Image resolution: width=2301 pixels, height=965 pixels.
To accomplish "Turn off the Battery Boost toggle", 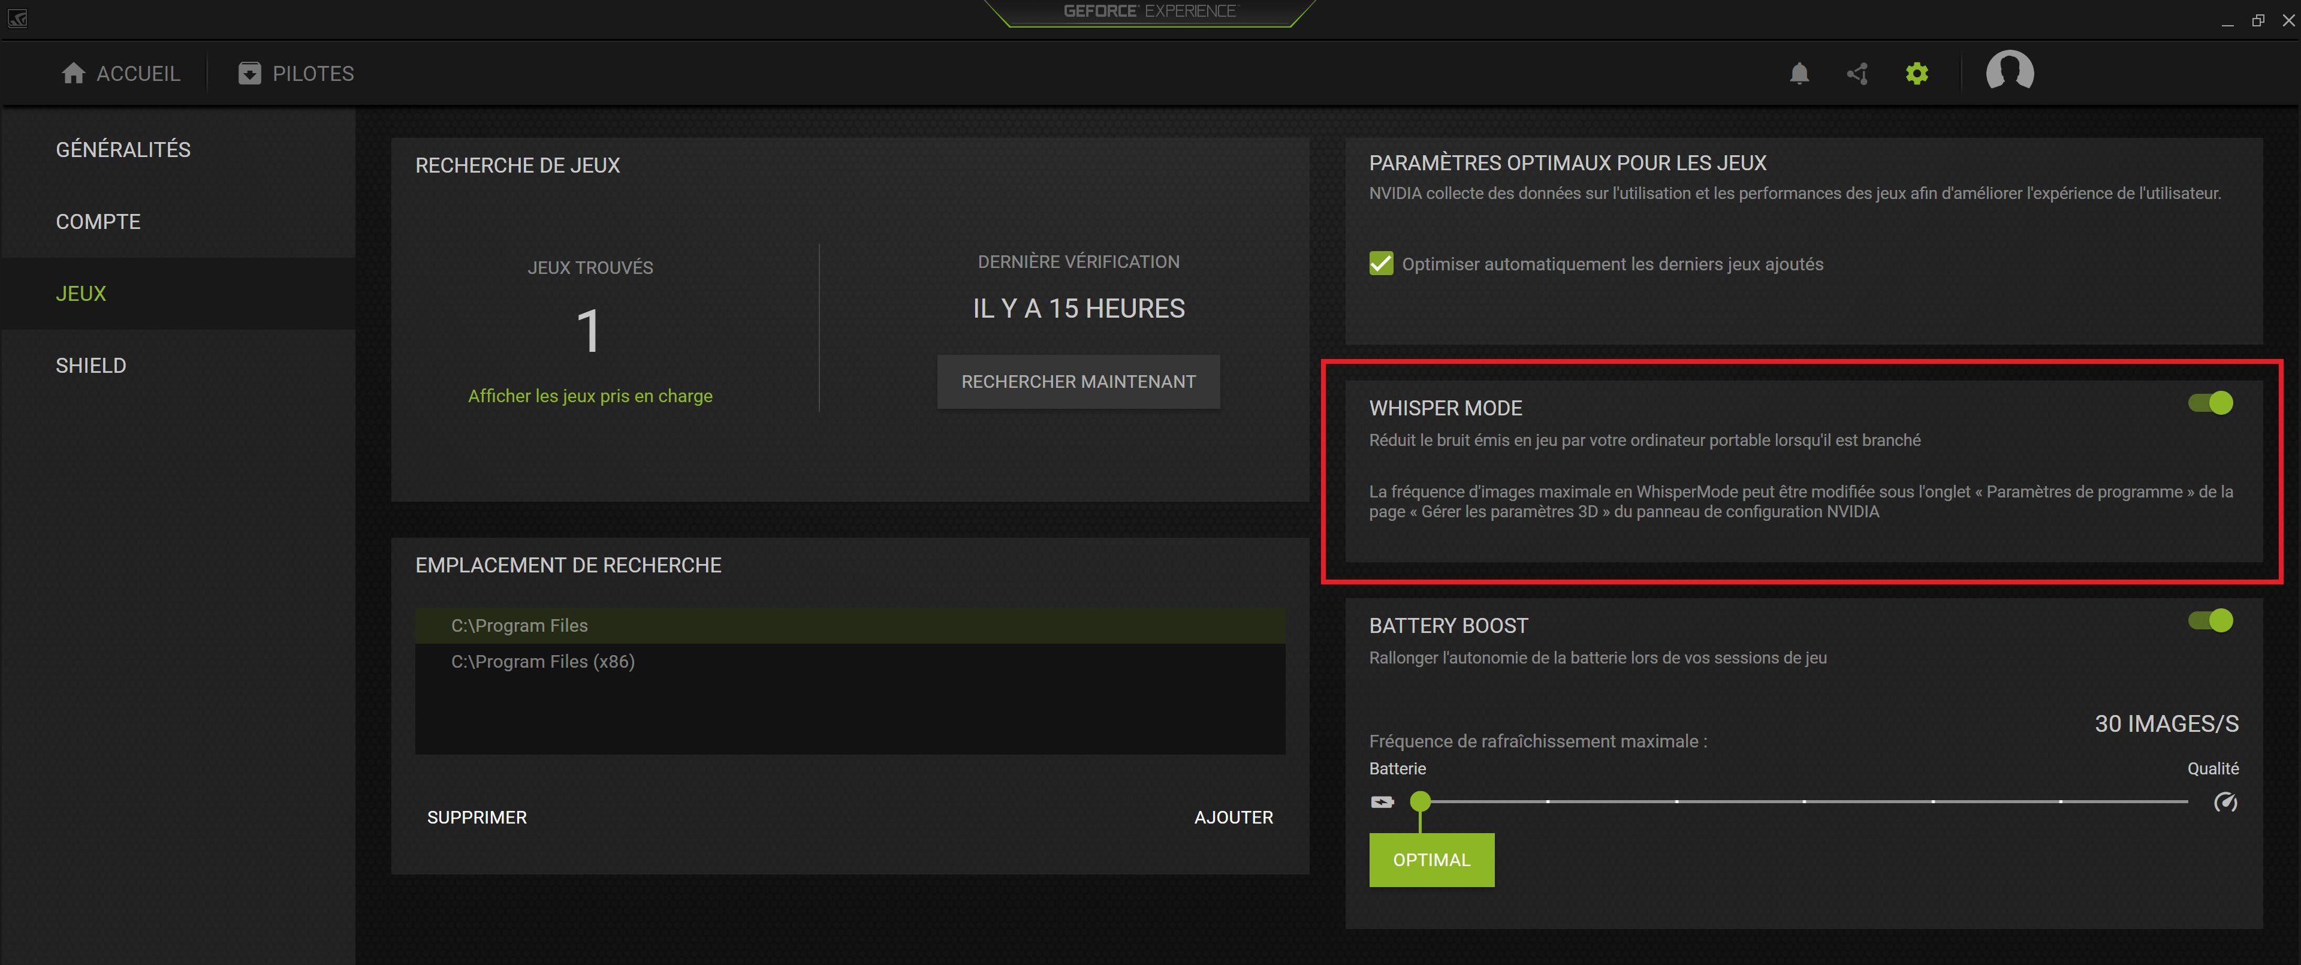I will coord(2210,620).
